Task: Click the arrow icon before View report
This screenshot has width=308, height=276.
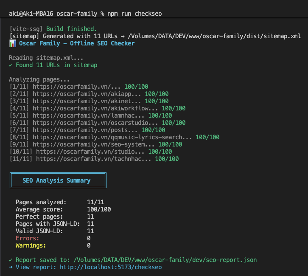Action: [x=11, y=267]
